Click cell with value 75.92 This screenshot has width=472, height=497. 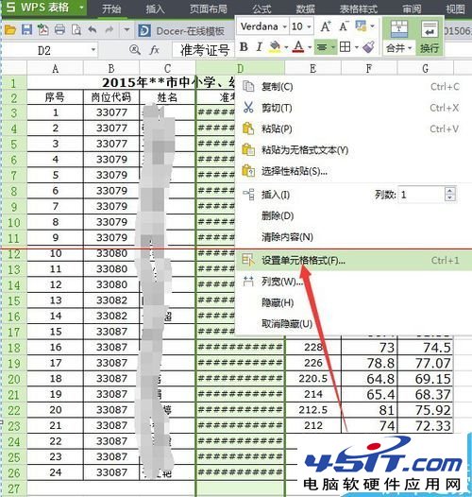tap(426, 410)
